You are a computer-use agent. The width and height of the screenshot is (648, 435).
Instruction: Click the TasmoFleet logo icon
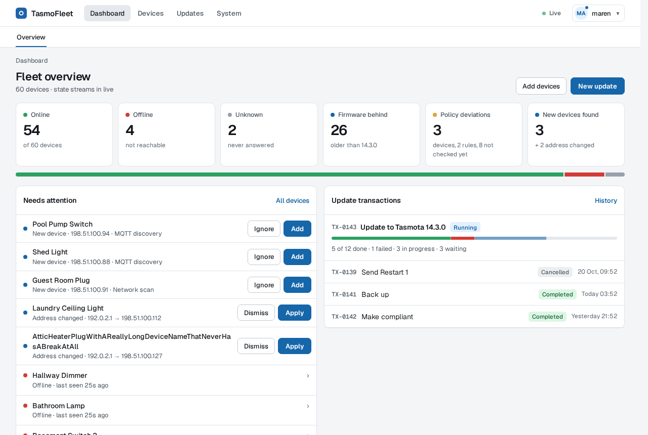[x=21, y=13]
